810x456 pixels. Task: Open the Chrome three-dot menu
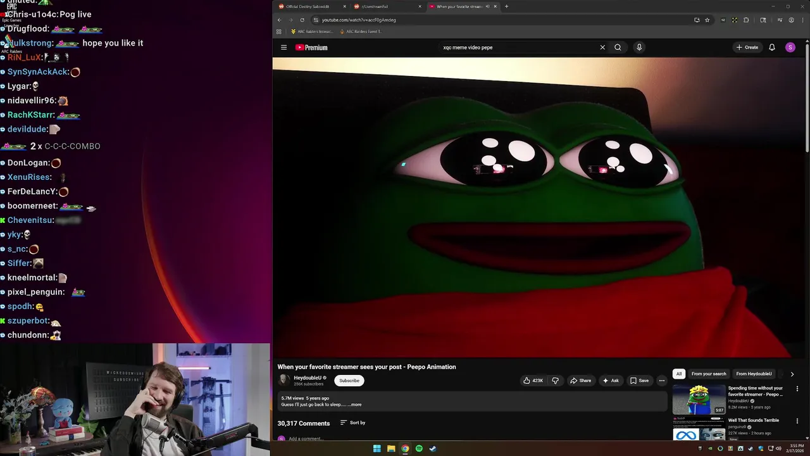tap(802, 20)
